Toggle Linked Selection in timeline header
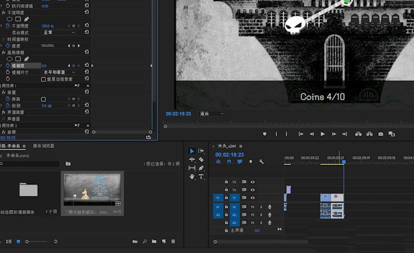Image resolution: width=414 pixels, height=253 pixels. 240,162
